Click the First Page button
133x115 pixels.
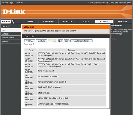29,41
